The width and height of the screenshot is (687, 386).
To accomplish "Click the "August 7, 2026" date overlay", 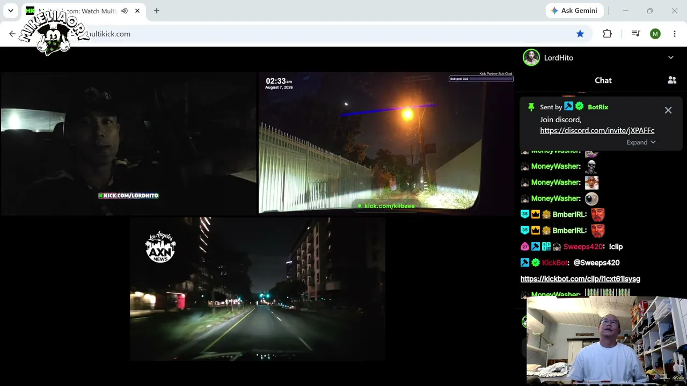I will [279, 87].
